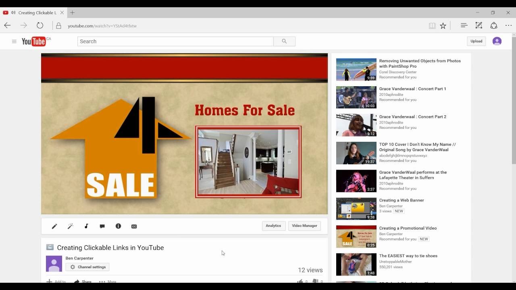Click the page vertical scrollbar
The height and width of the screenshot is (290, 516).
(x=514, y=101)
